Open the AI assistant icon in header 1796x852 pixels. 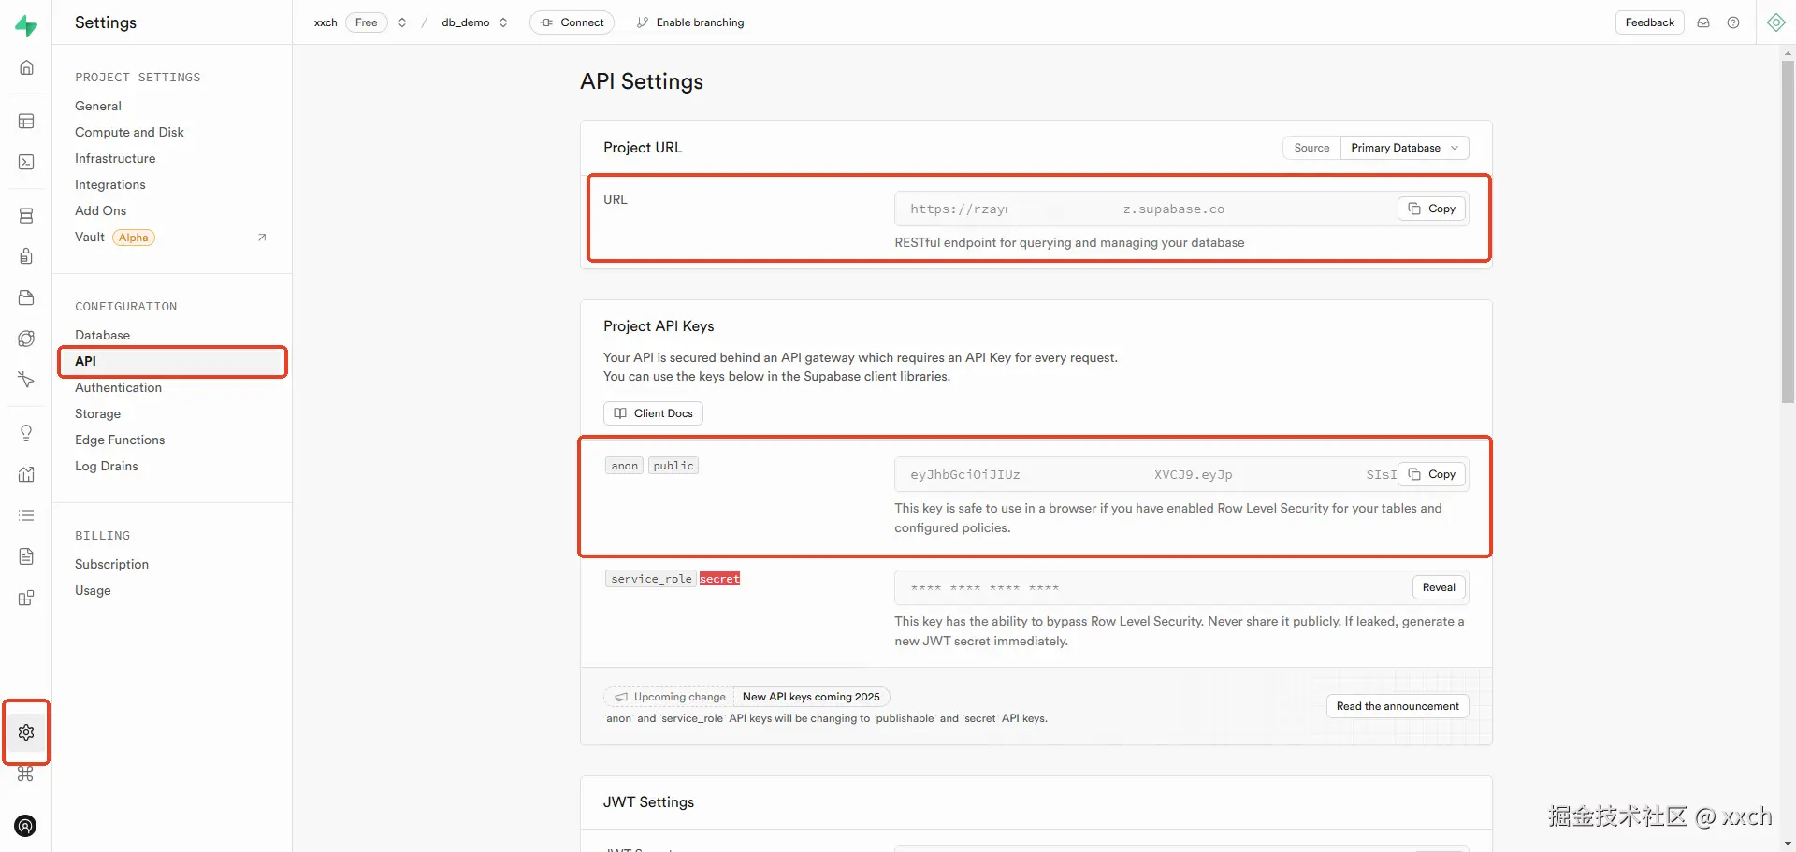[x=1775, y=22]
